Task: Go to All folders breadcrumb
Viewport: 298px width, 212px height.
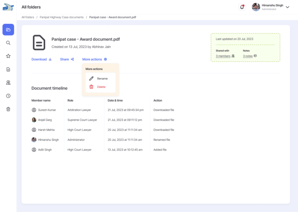Action: coord(27,17)
